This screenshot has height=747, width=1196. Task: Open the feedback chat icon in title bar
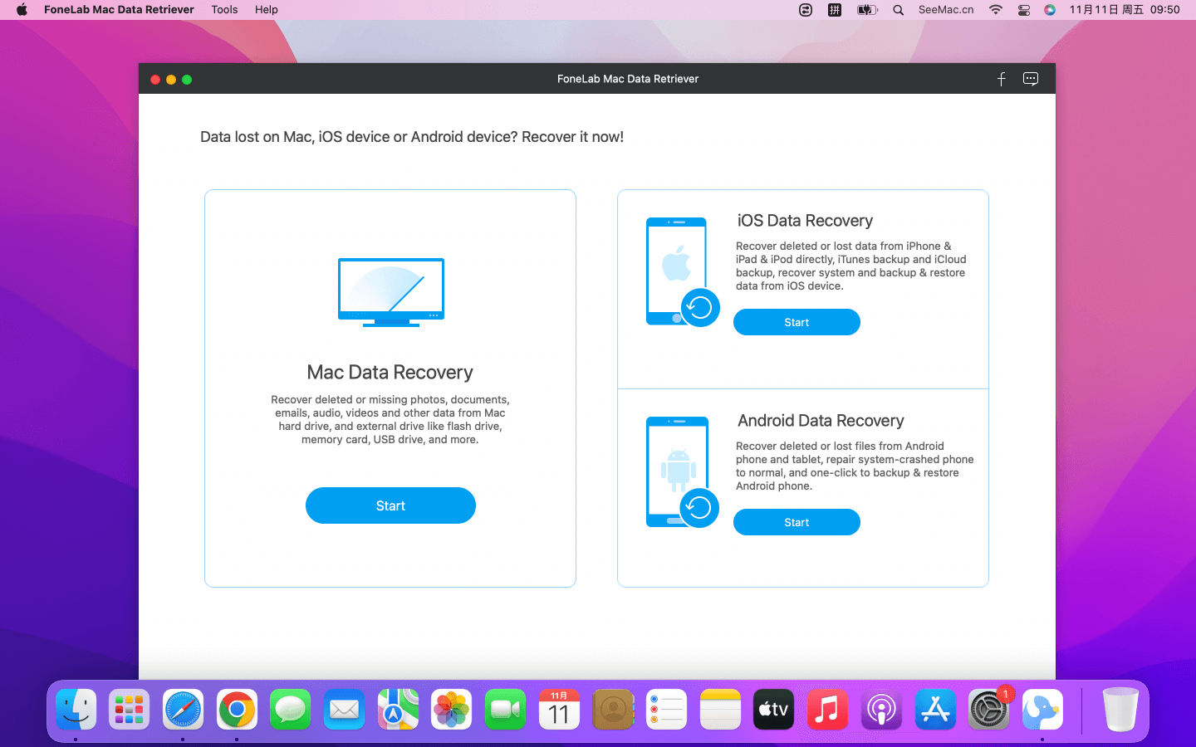[x=1031, y=79]
